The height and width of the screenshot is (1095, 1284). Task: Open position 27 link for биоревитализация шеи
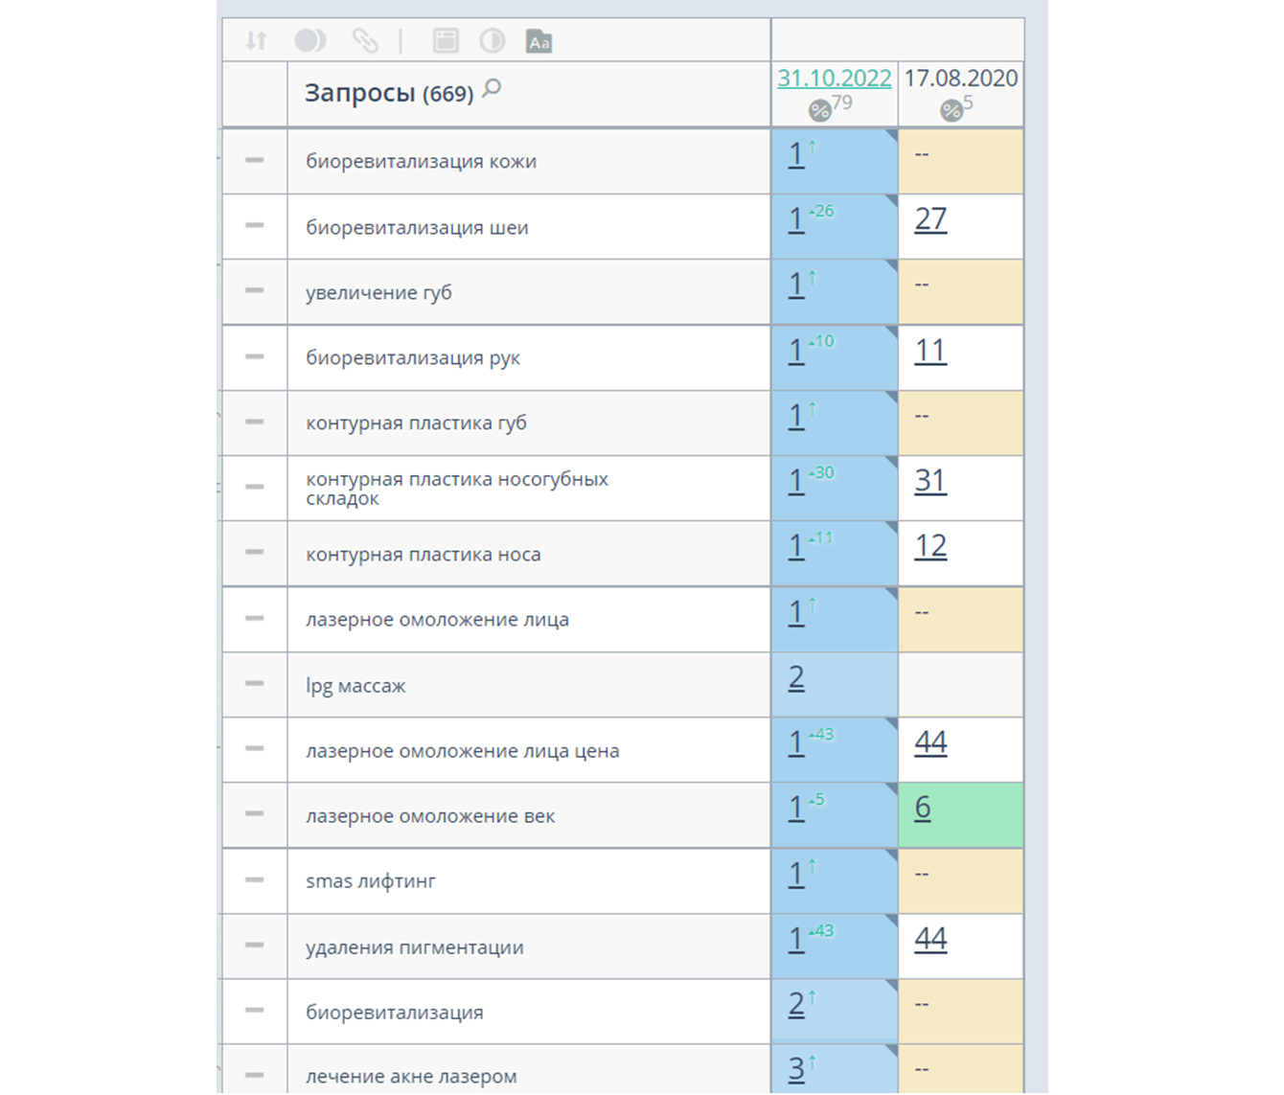click(x=929, y=220)
